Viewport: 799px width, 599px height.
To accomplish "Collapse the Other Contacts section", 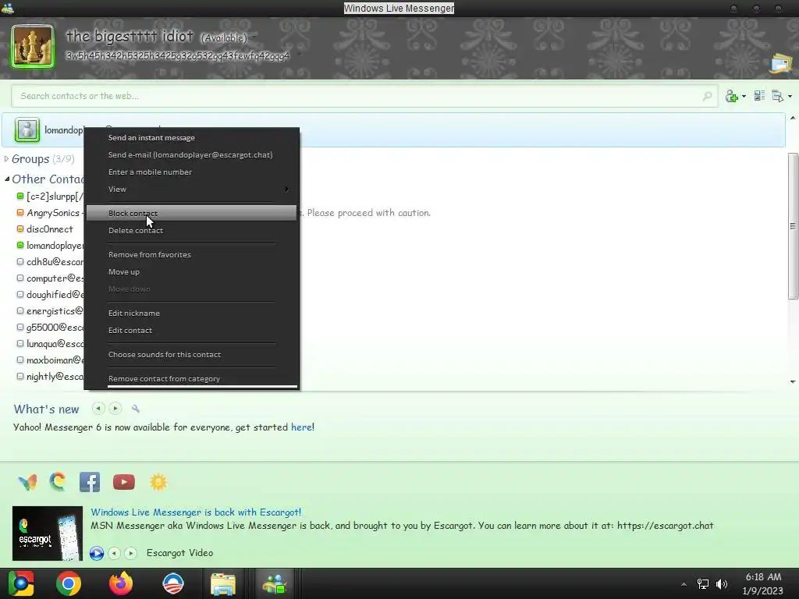I will click(x=7, y=179).
